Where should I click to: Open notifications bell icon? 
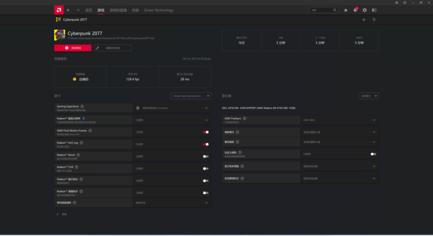point(355,10)
